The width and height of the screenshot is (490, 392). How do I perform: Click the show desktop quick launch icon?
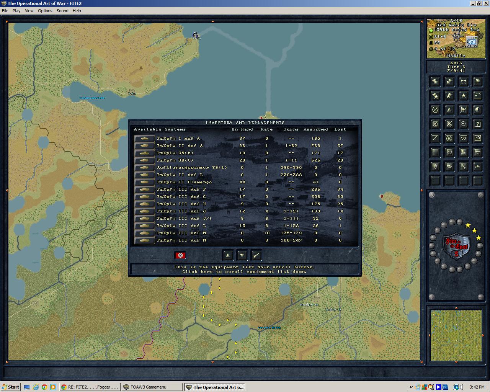click(x=27, y=387)
